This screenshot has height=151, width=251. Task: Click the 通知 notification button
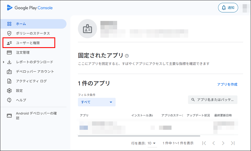coord(228,8)
